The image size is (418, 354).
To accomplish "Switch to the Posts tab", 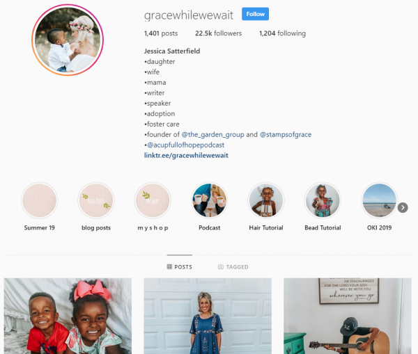I will 180,266.
